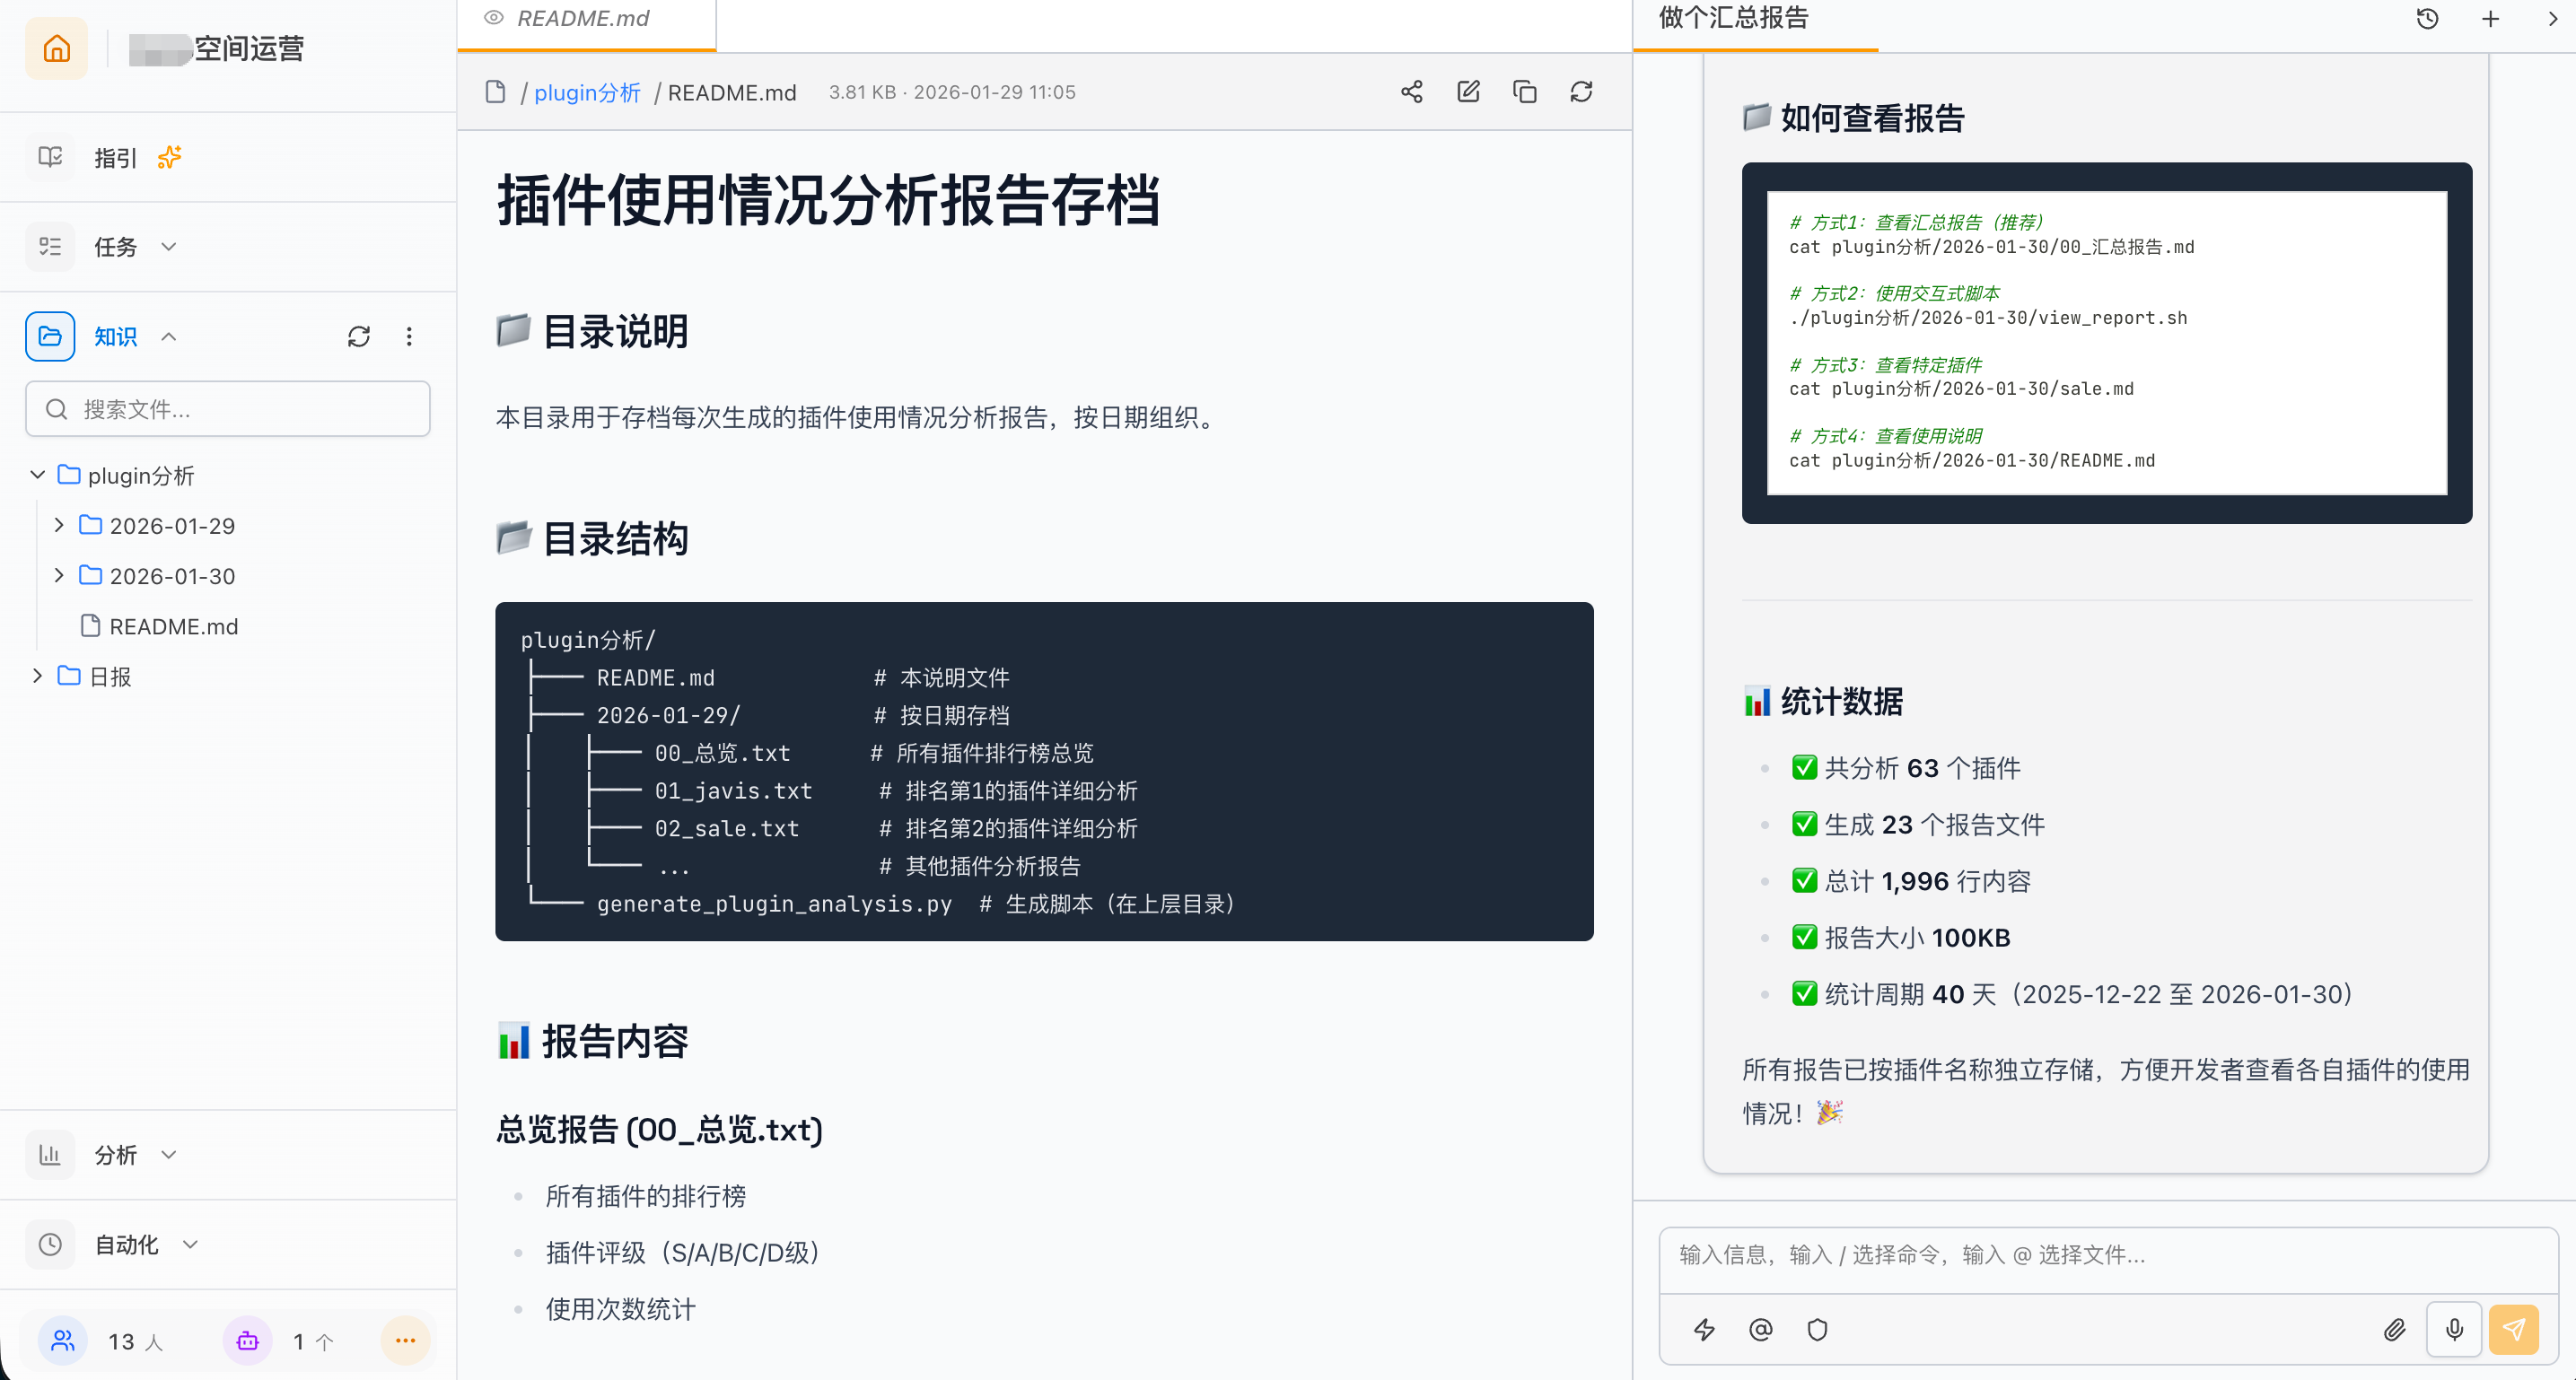Viewport: 2576px width, 1380px height.
Task: Switch to the README.md tab
Action: coord(585,18)
